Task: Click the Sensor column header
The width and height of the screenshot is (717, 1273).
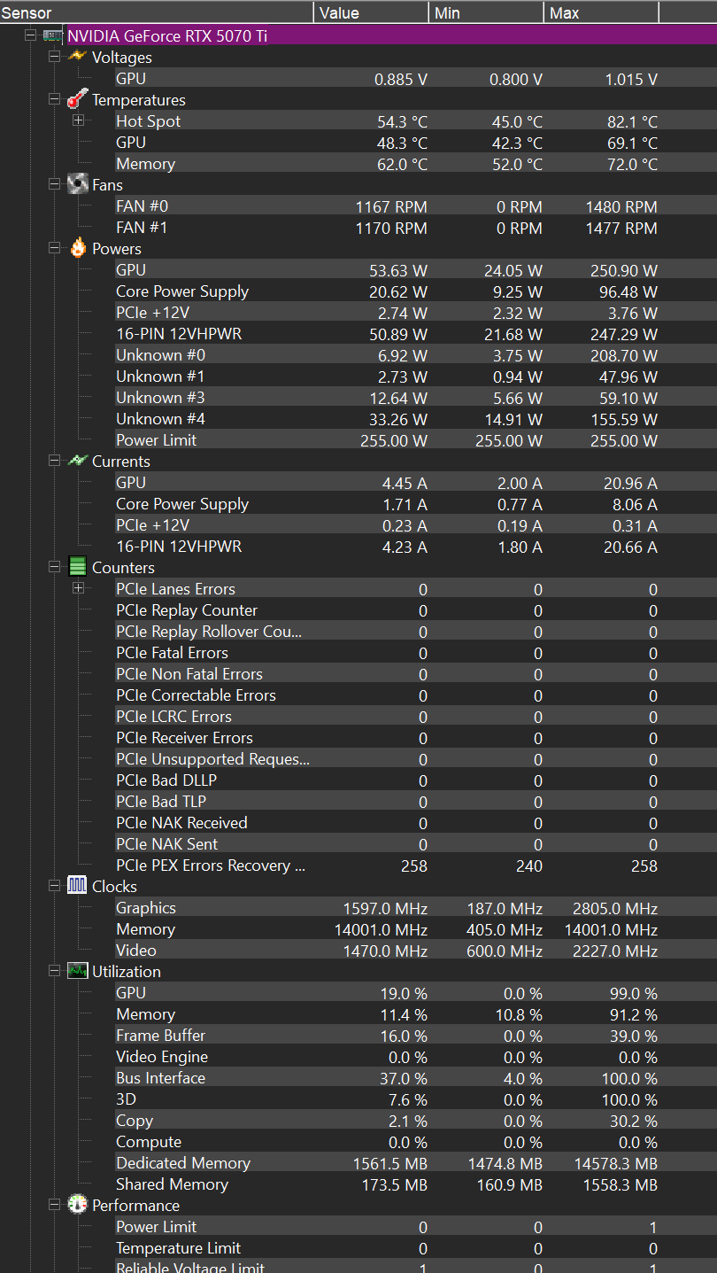Action: click(x=157, y=12)
